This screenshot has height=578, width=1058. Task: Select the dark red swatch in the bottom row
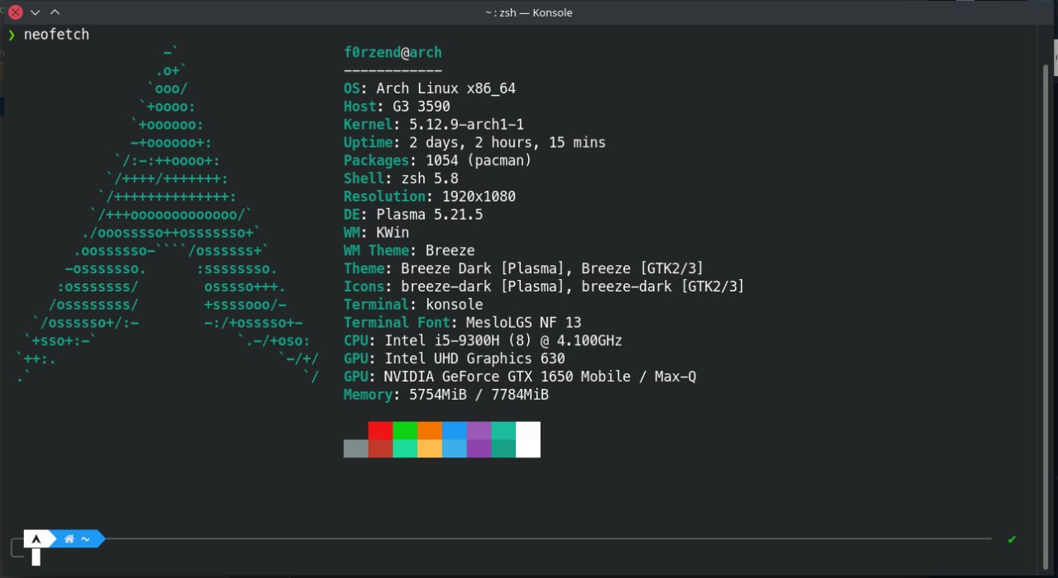click(x=380, y=448)
